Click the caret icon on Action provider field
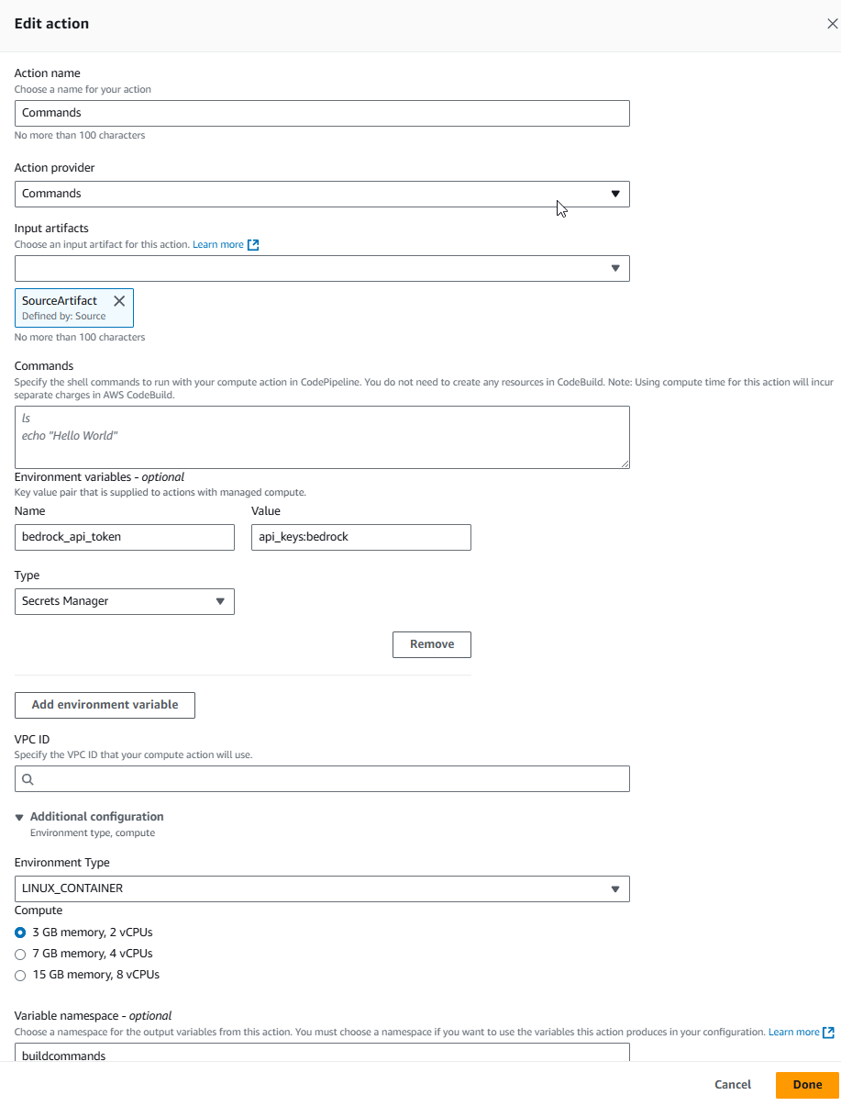 click(616, 194)
